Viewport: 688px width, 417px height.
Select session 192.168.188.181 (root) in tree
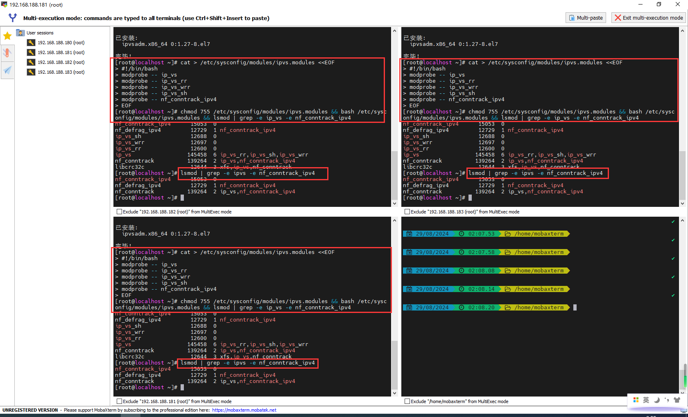point(61,52)
